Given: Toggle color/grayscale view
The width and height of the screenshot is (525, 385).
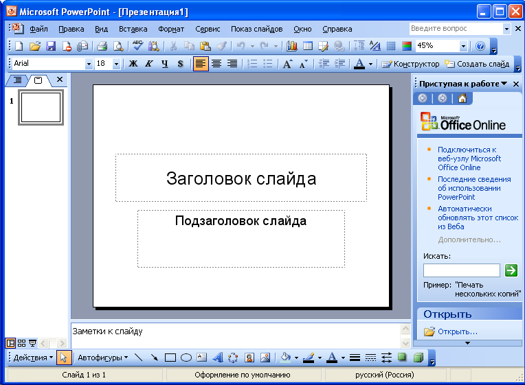Looking at the screenshot, I should pyautogui.click(x=407, y=46).
